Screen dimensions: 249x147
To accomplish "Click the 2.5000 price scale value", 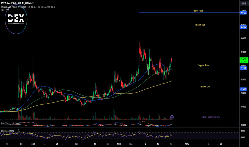I will coord(243,79).
